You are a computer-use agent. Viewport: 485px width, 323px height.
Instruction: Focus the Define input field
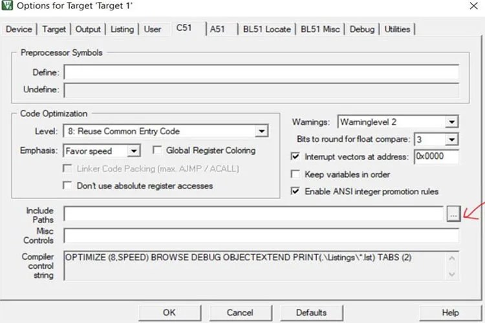click(x=261, y=72)
